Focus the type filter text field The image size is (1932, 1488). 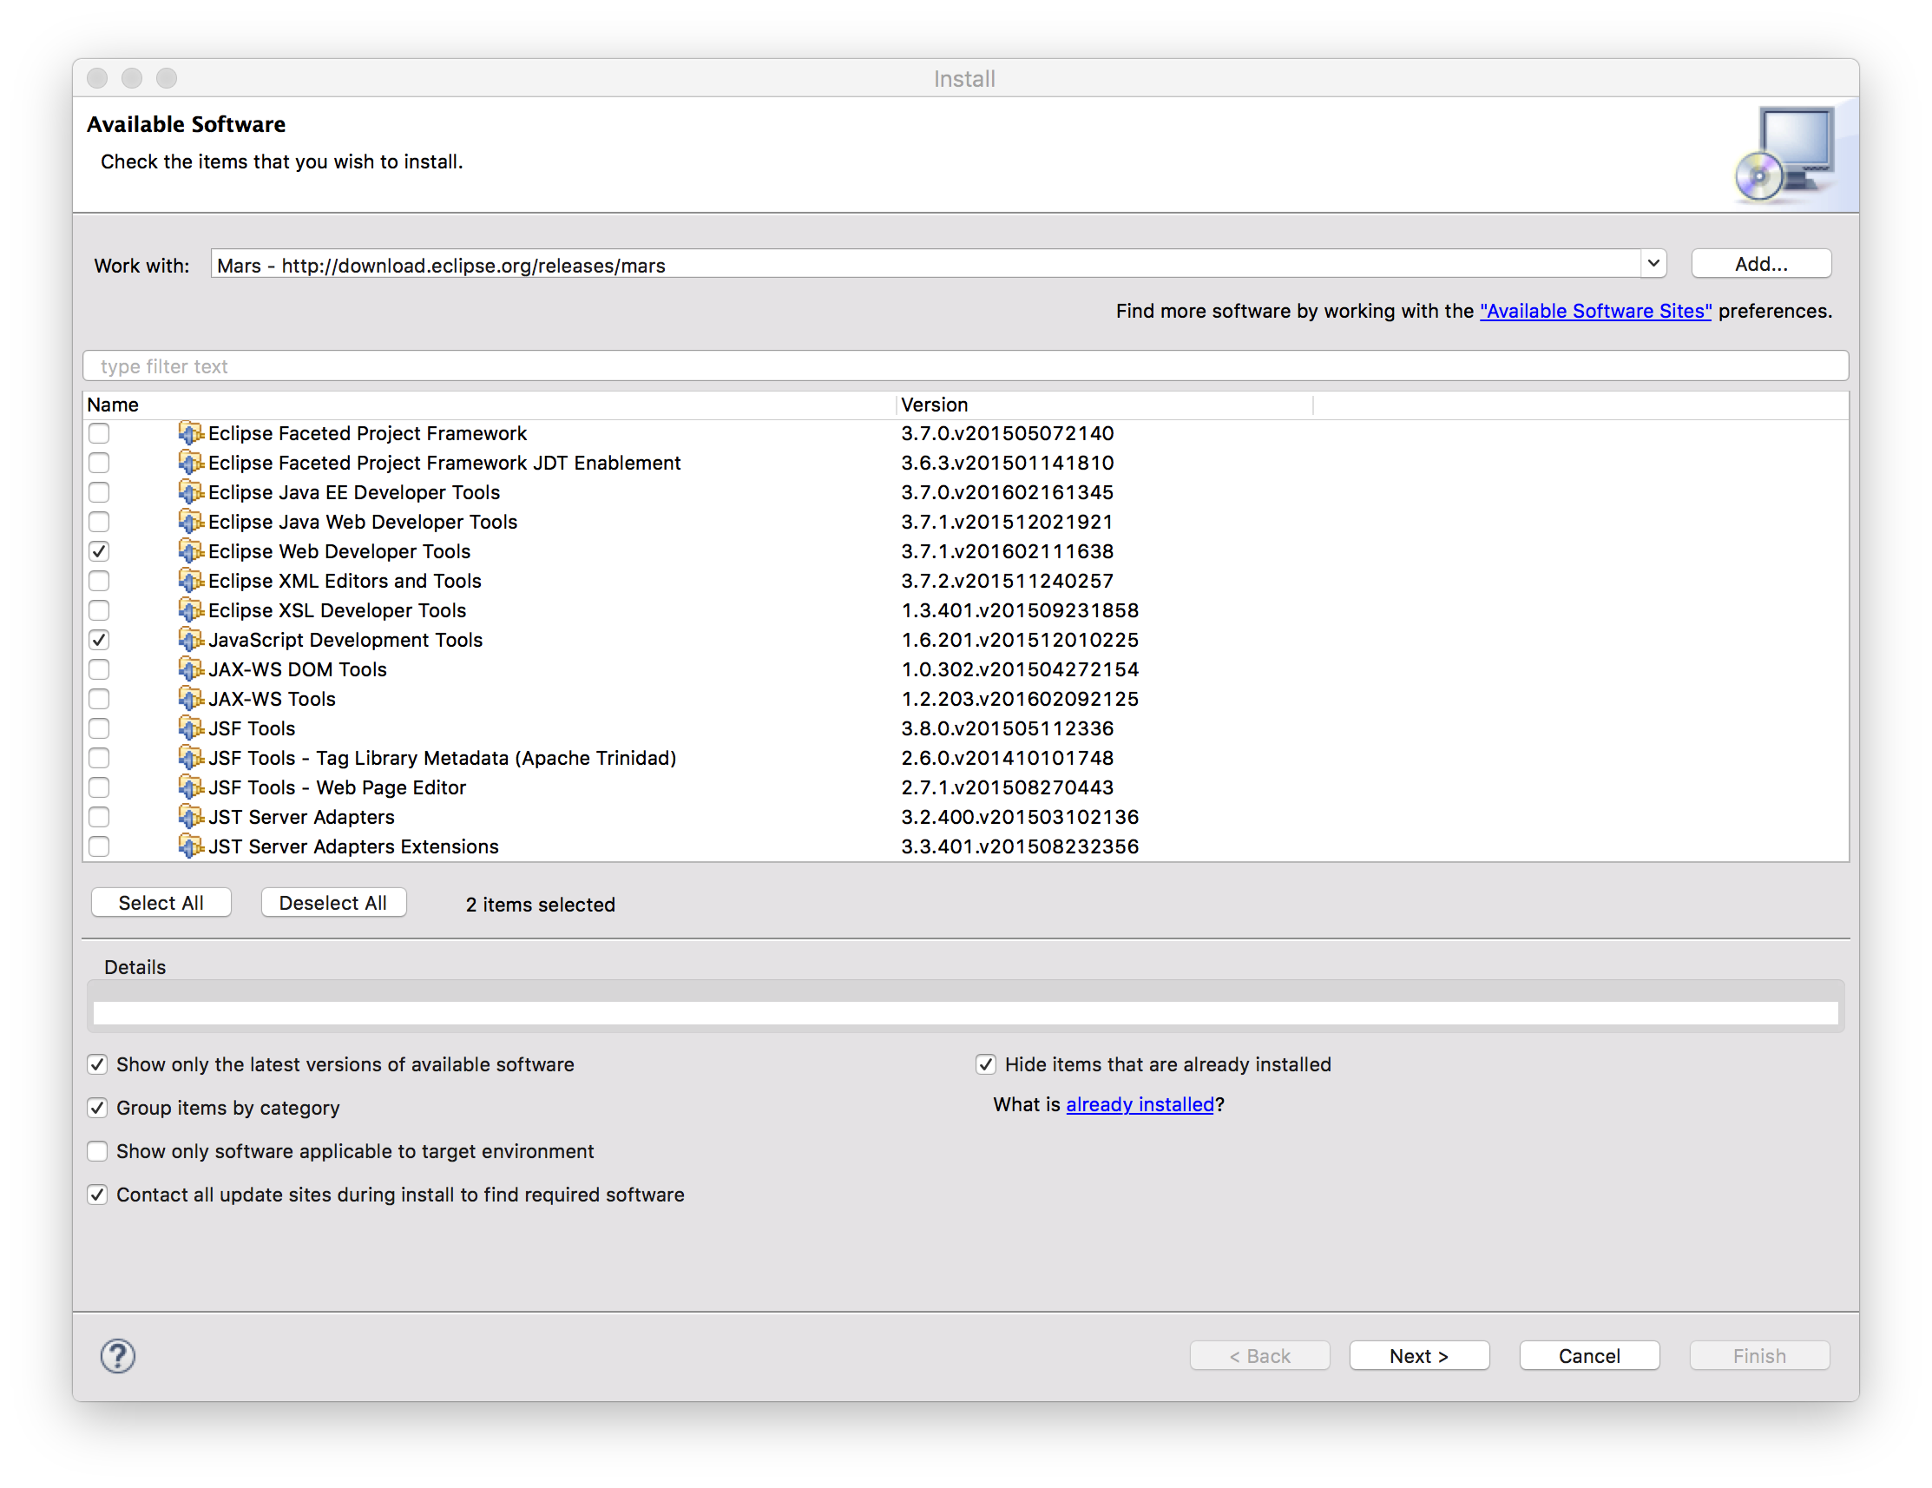(x=964, y=366)
